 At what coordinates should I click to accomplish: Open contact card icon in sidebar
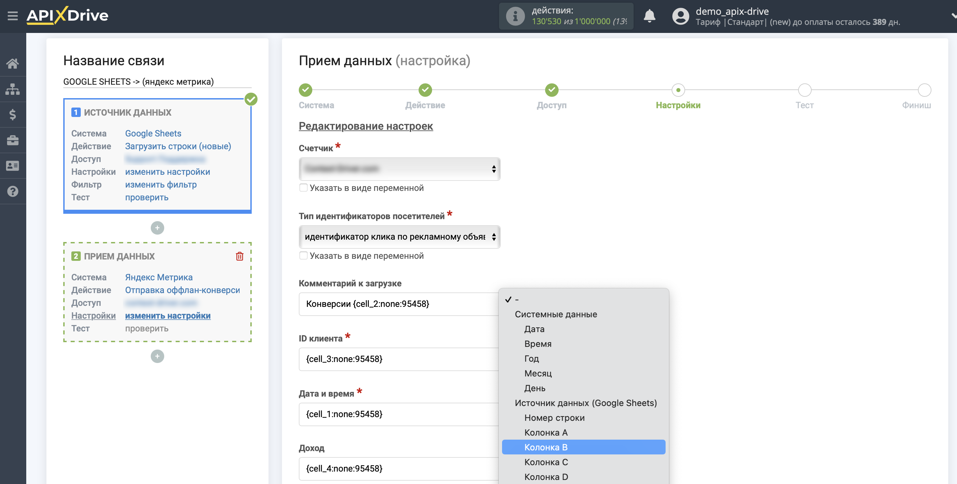[x=13, y=166]
